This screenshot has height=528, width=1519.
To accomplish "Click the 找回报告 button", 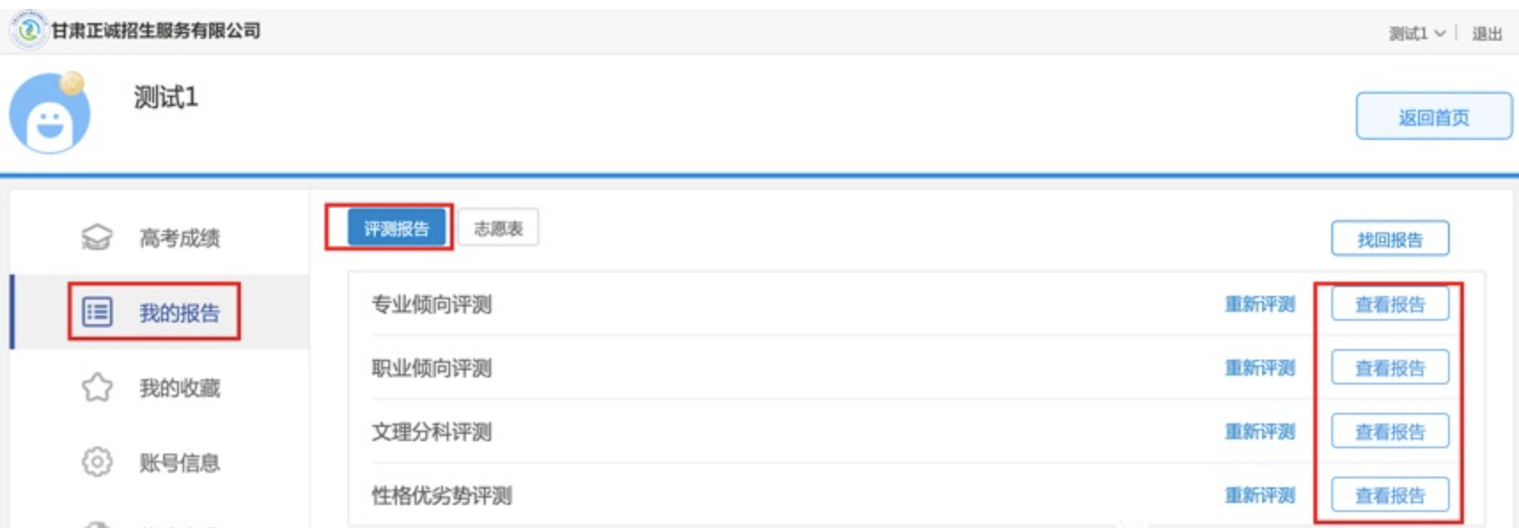I will [1390, 239].
